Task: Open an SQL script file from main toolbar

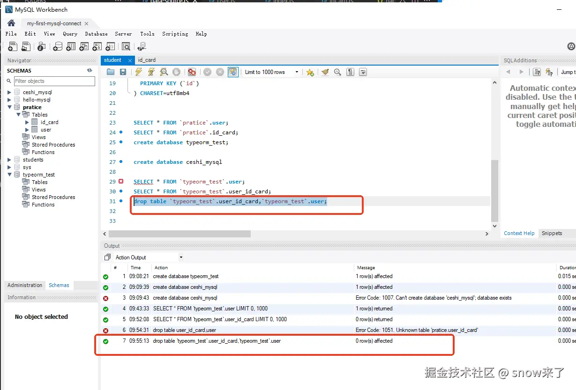Action: 26,46
